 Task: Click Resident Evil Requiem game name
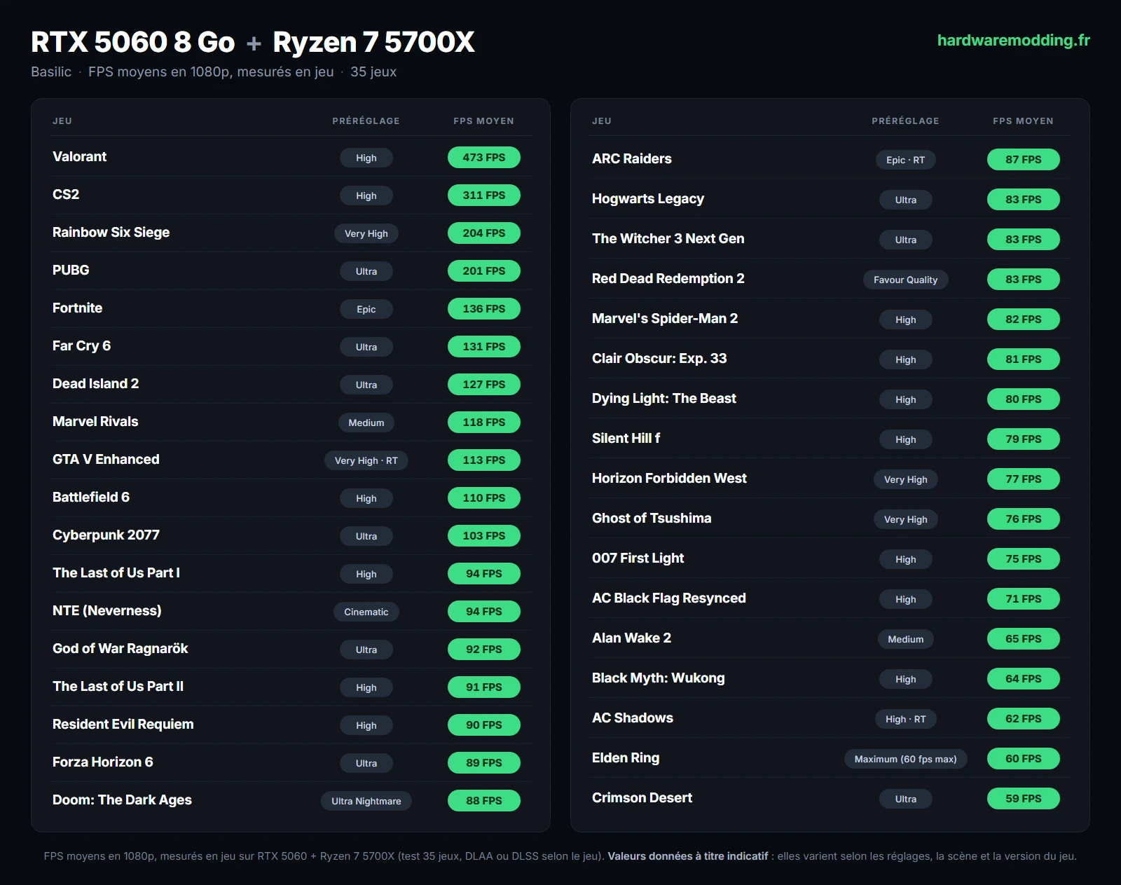coord(123,725)
